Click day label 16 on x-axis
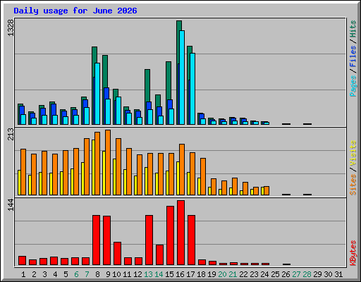Screen dimensions: 361x282 (180, 274)
